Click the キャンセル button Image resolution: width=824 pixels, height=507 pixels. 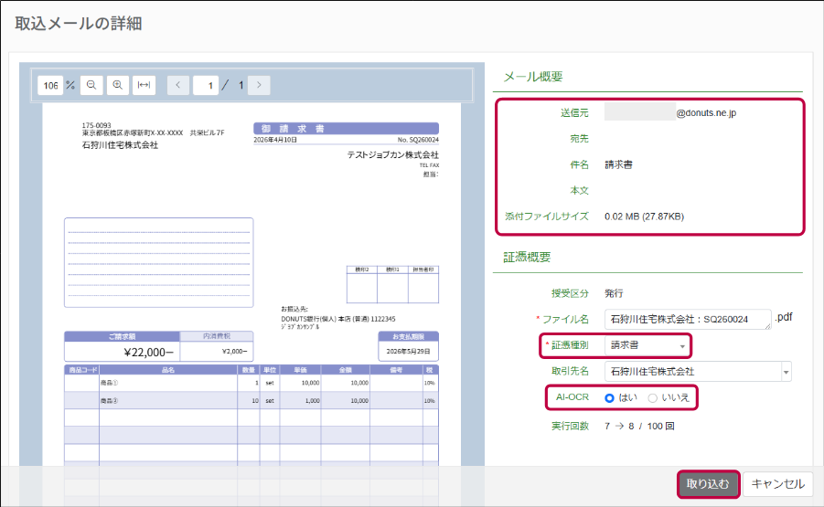tap(777, 484)
